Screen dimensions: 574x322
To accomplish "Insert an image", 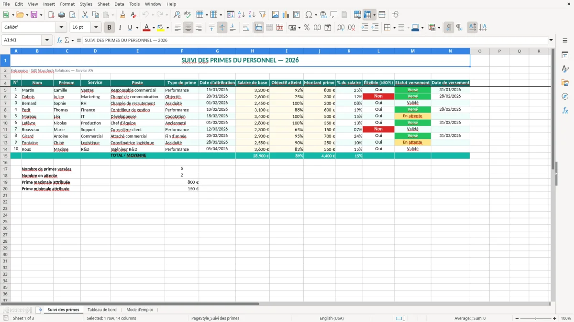I will pos(276,15).
